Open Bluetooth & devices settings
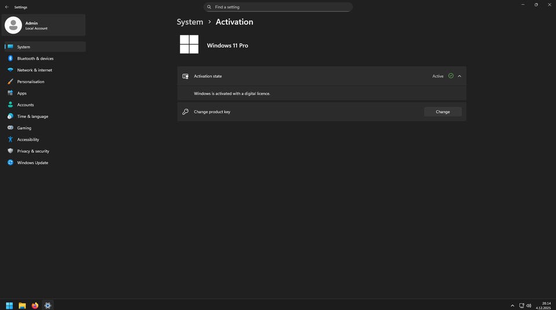 (x=45, y=58)
